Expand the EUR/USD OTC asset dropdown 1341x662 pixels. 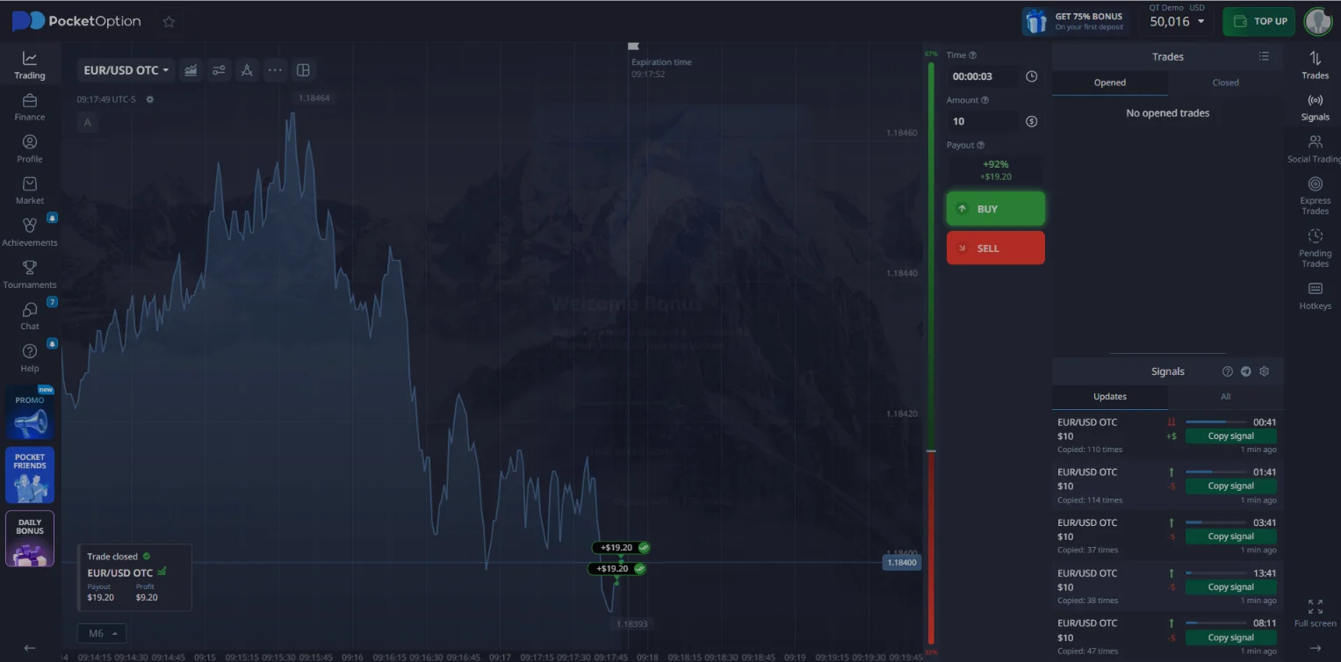point(126,70)
